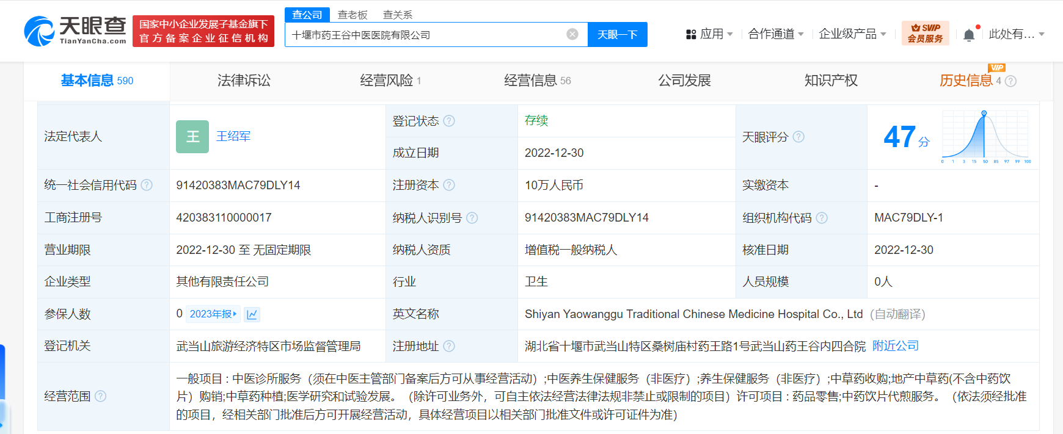
Task: Click the 附近公司 link
Action: (896, 346)
